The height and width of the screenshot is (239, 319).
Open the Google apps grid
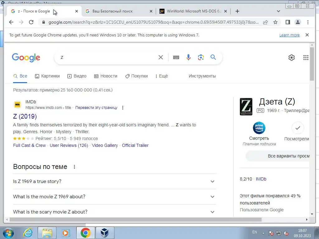[306, 58]
